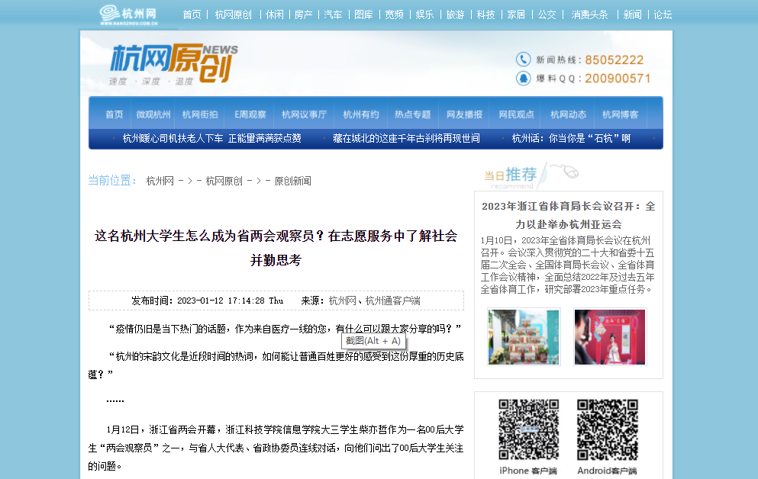Click the Android client QR code
The image size is (758, 479).
[607, 429]
